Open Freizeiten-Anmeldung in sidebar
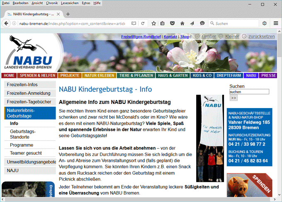 pos(30,93)
